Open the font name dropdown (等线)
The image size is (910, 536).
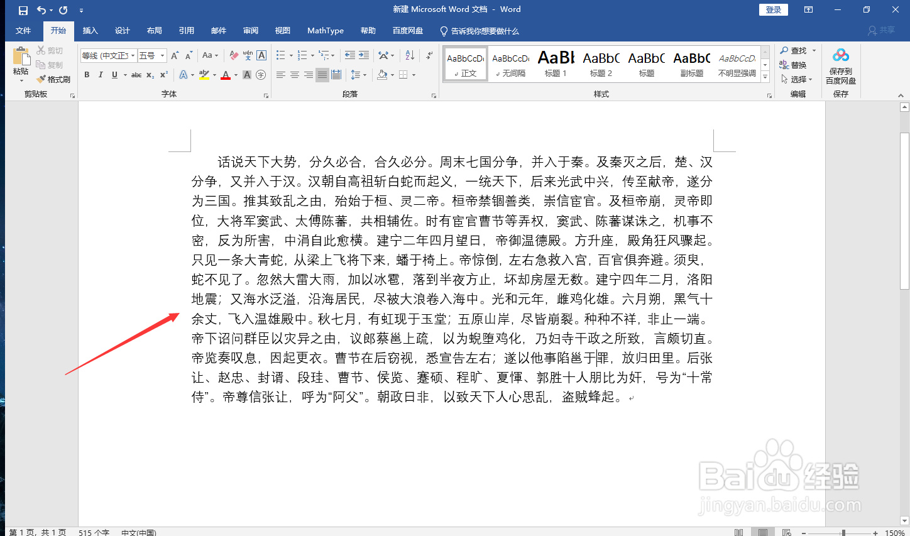click(x=133, y=55)
